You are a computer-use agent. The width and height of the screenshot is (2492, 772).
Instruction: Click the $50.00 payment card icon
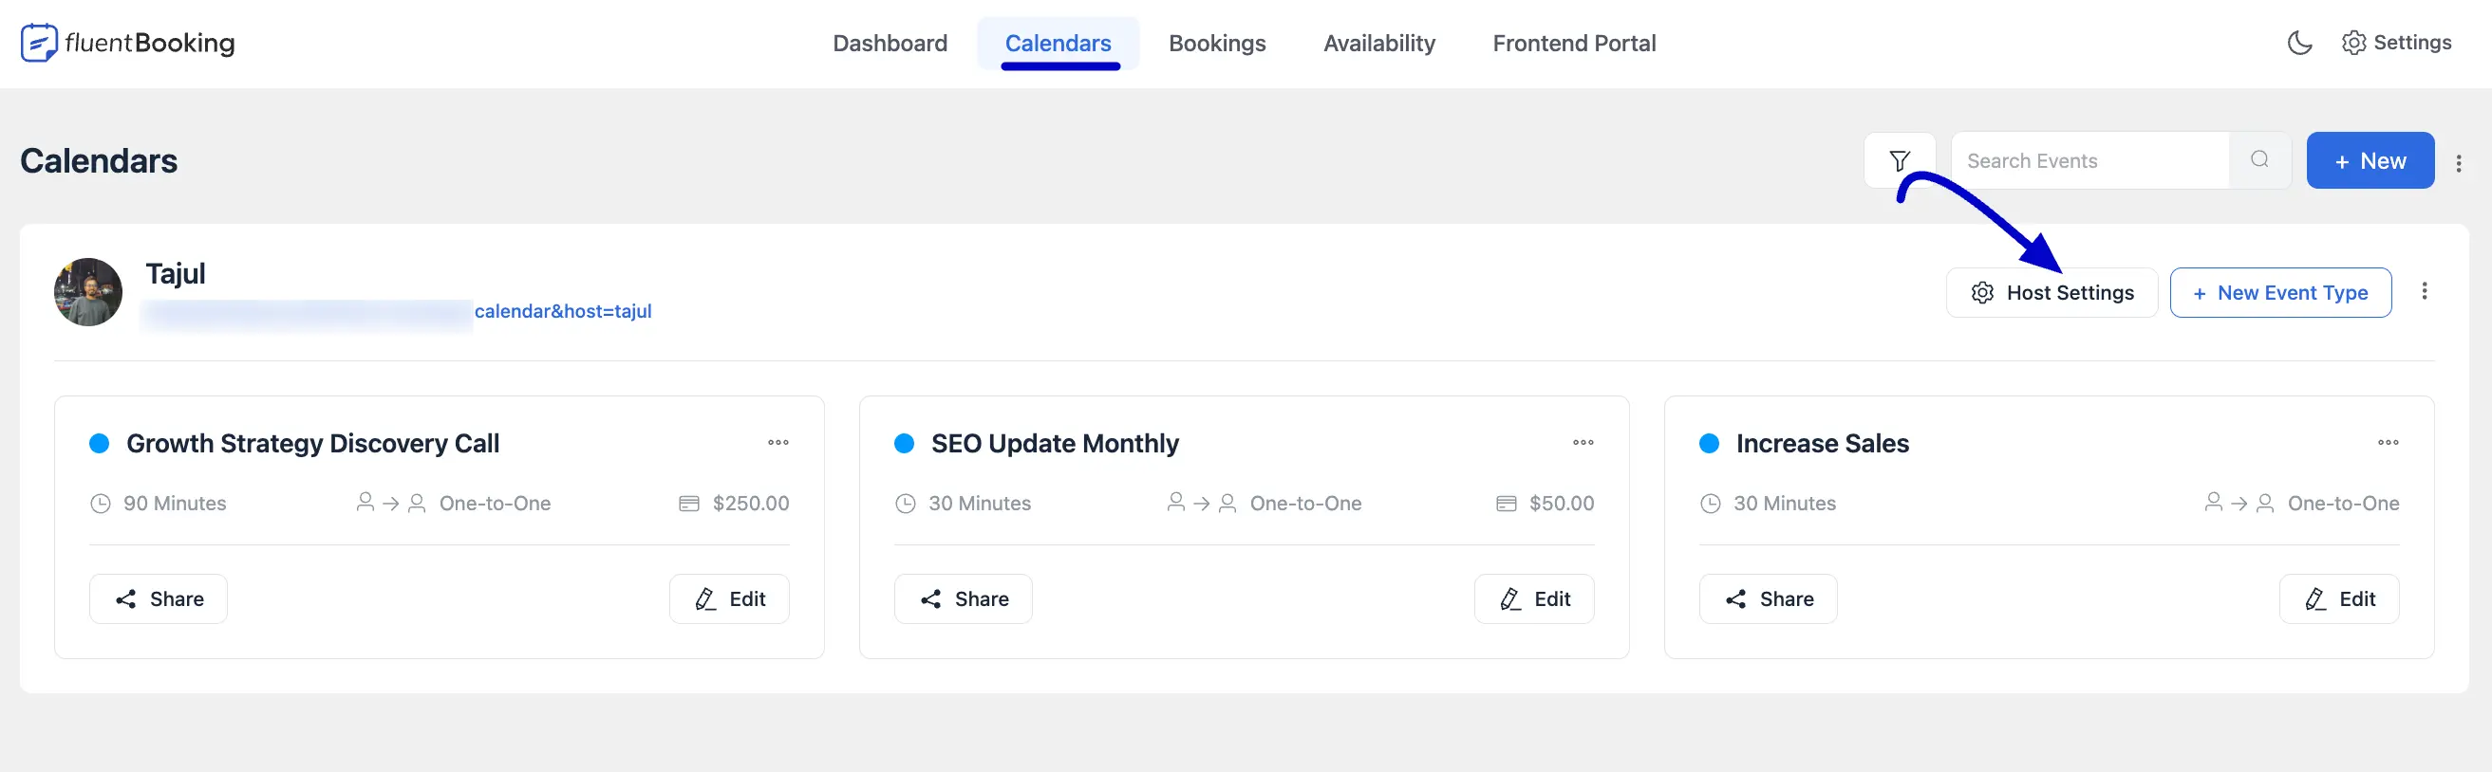(1507, 504)
